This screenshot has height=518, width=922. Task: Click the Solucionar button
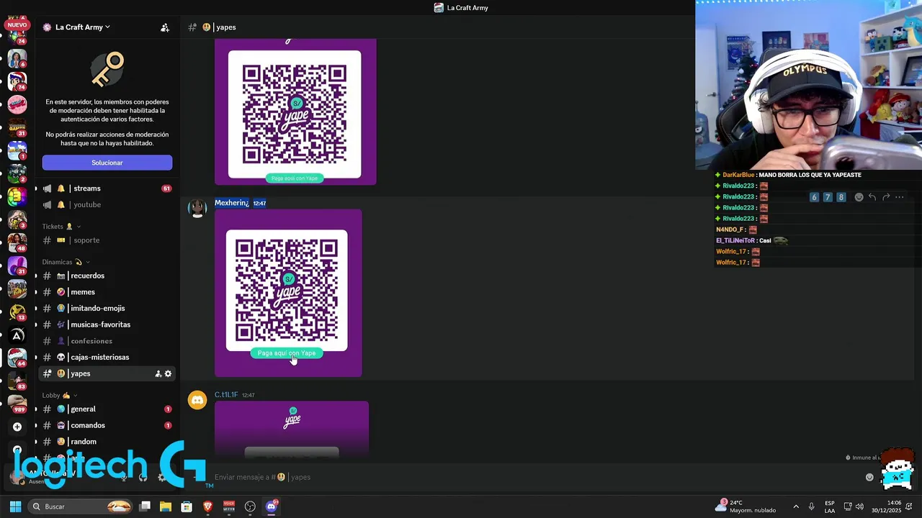[107, 163]
